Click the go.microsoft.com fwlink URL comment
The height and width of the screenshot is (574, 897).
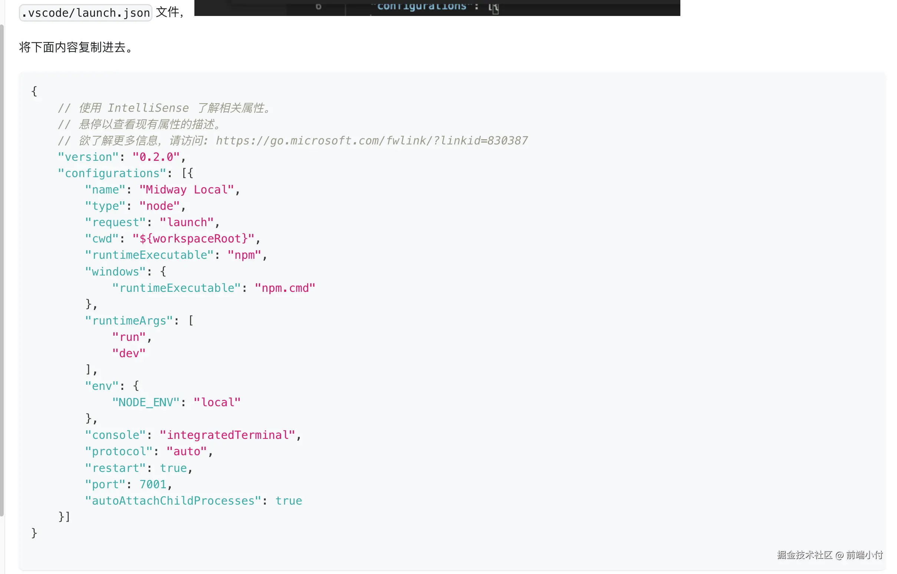[x=371, y=140]
